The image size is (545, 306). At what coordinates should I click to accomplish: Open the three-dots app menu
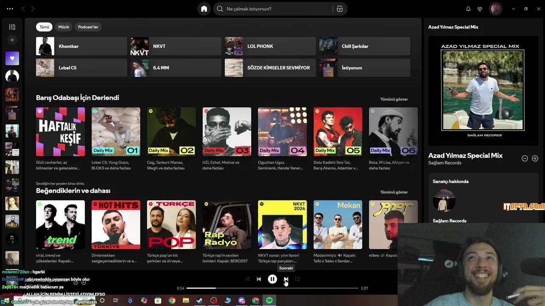(x=10, y=9)
